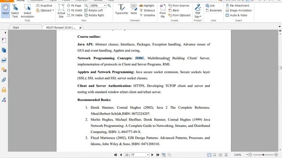Create a Blank PDF
The height and width of the screenshot is (158, 282).
point(174,11)
